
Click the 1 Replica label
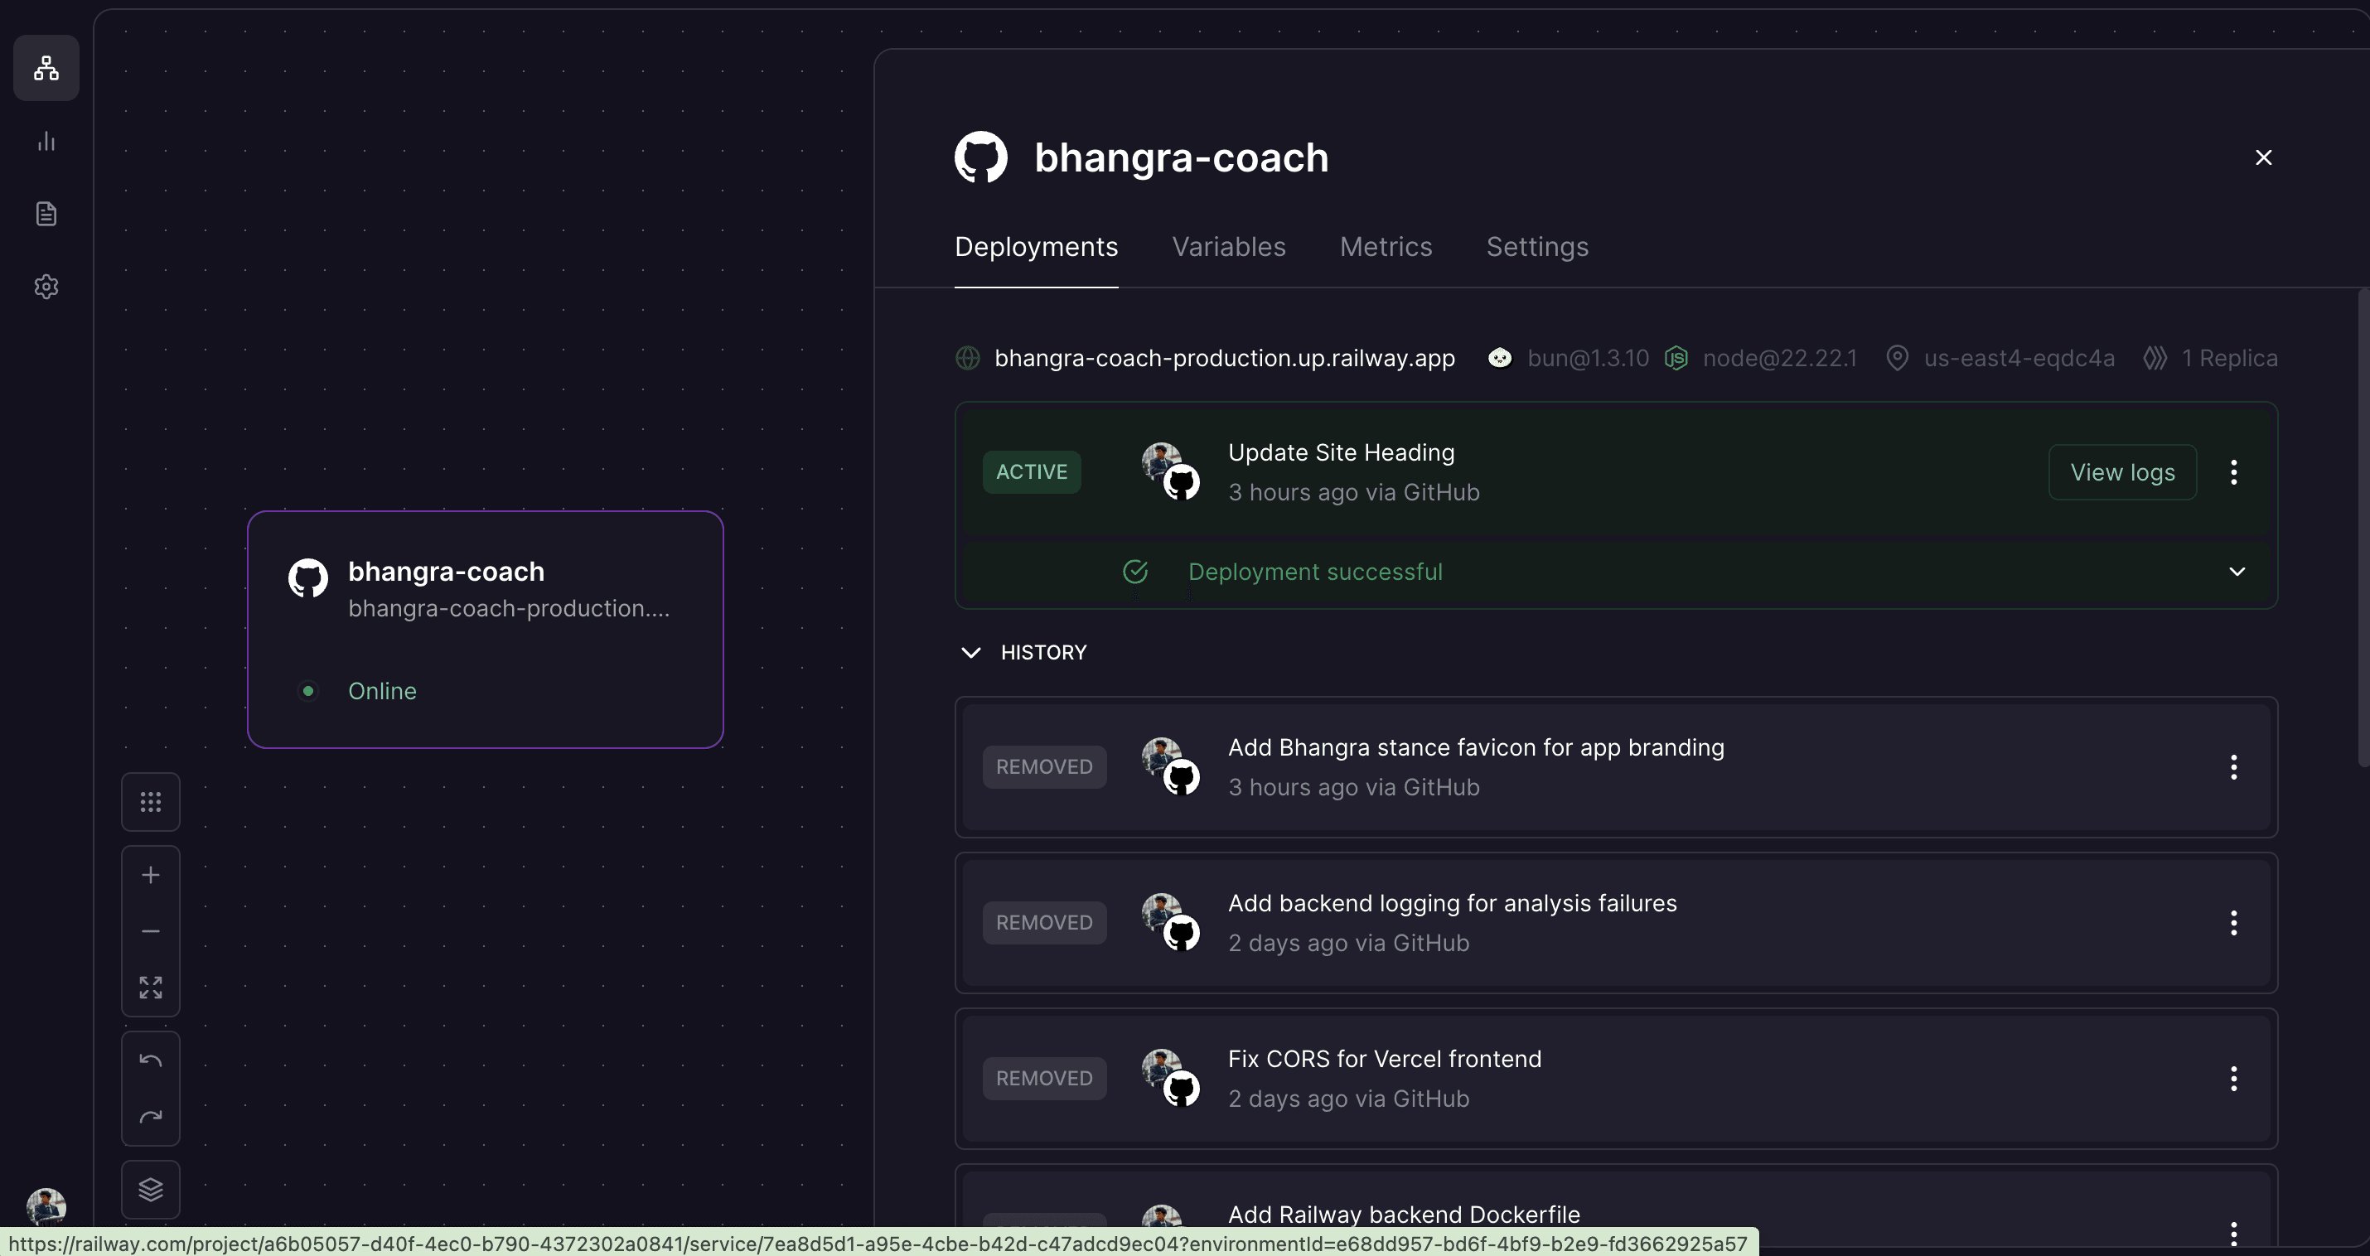click(x=2229, y=358)
